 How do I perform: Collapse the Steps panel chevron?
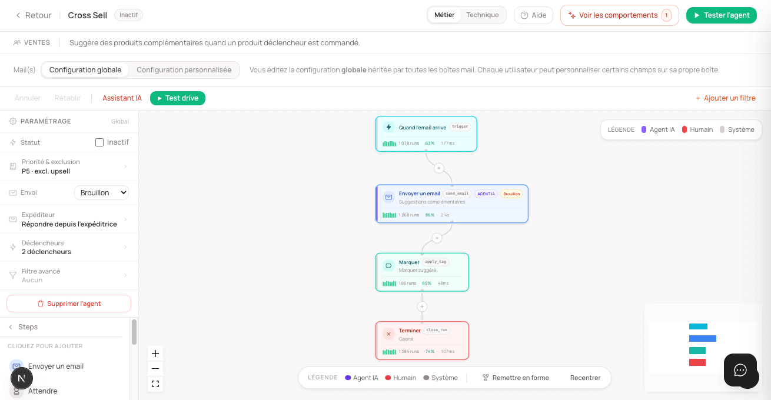(11, 327)
